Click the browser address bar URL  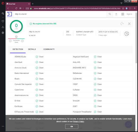point(77,8)
